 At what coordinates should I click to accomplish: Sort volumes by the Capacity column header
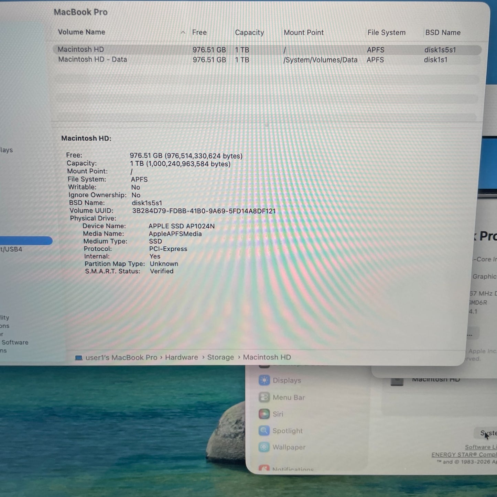tap(249, 33)
